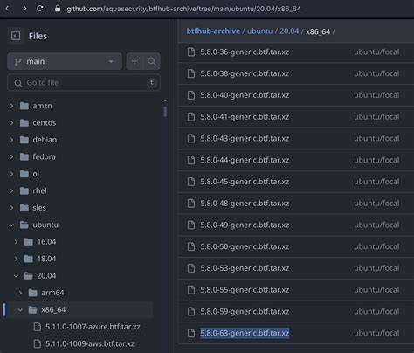Click the GitHub URL in the address bar
Image resolution: width=414 pixels, height=353 pixels.
(x=183, y=9)
